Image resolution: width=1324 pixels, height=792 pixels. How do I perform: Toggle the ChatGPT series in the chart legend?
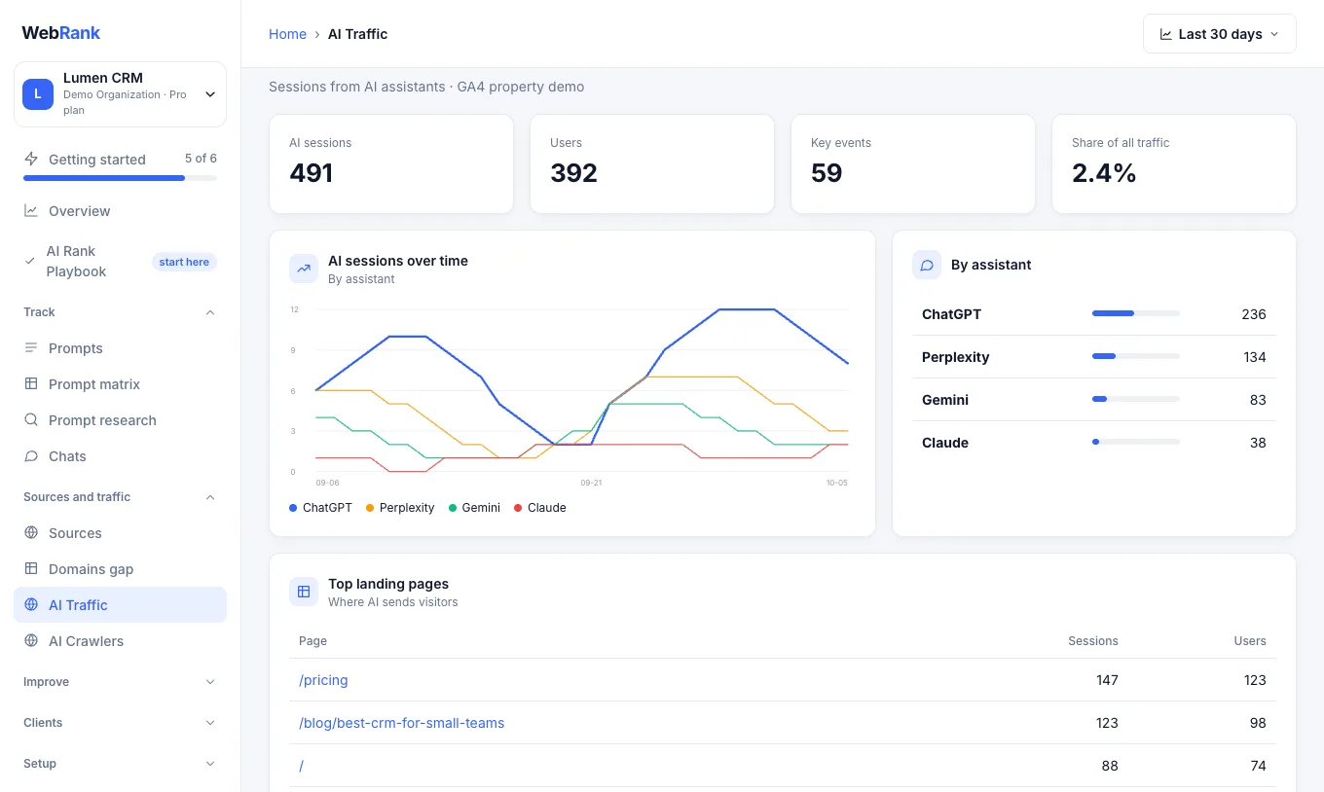(320, 508)
